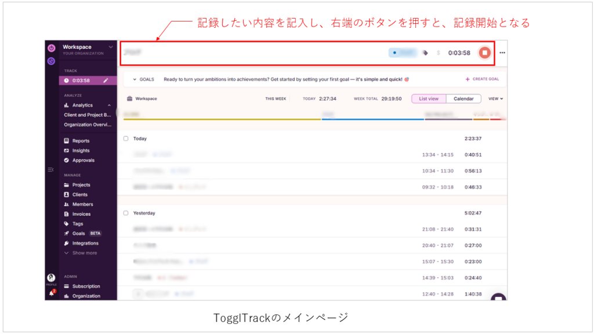594x334 pixels.
Task: Click the timer duration 0:03:58 in top bar
Action: point(459,53)
